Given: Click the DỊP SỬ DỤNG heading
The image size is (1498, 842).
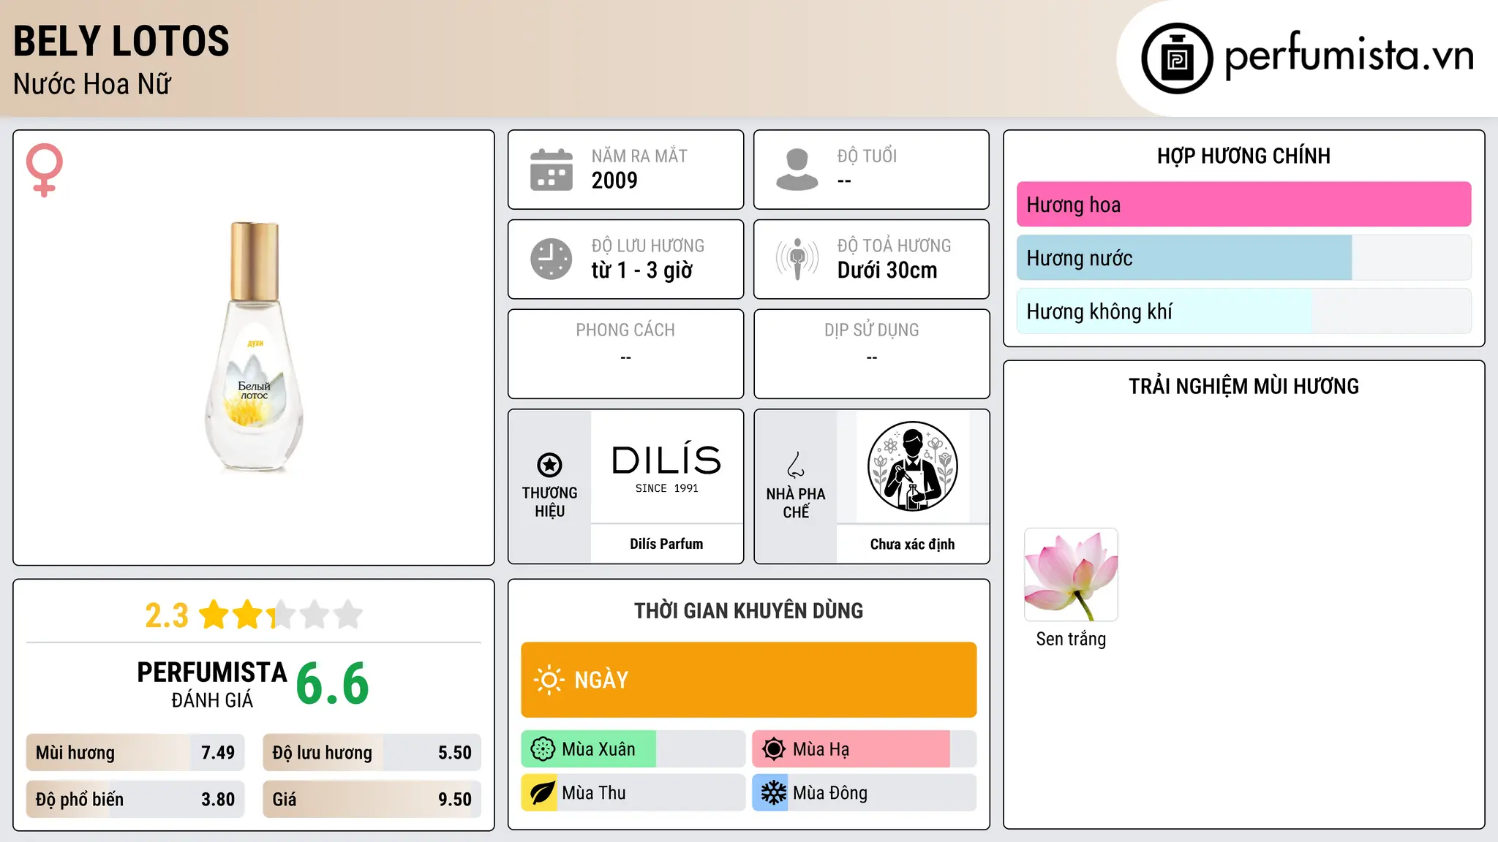Looking at the screenshot, I should point(872,330).
